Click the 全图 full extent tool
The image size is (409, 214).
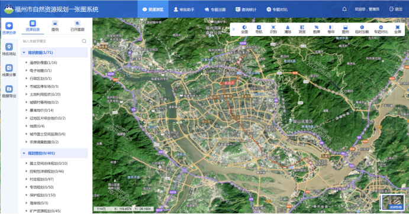[x=244, y=29]
